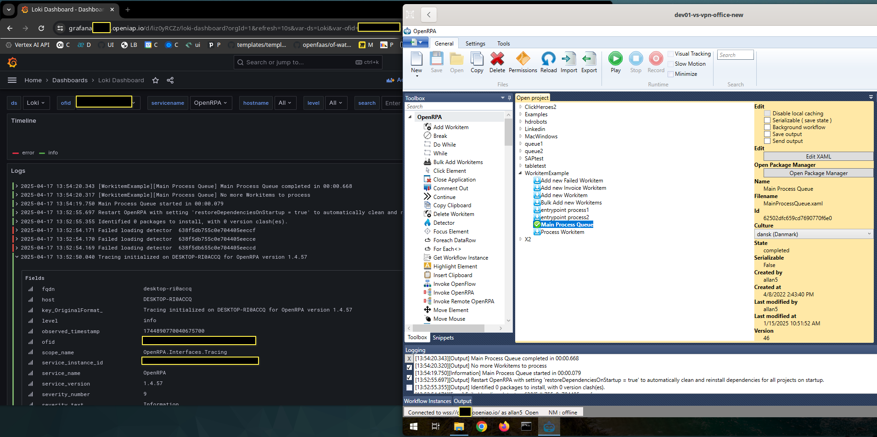Click the Open folder icon in ribbon

(x=456, y=59)
